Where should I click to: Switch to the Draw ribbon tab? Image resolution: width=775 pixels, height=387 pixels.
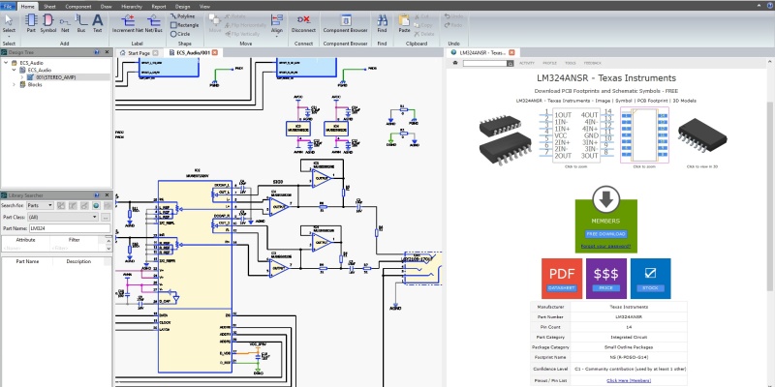(106, 7)
